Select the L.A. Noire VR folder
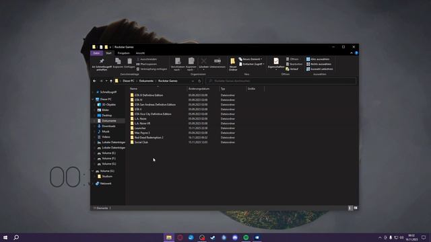 tap(142, 124)
